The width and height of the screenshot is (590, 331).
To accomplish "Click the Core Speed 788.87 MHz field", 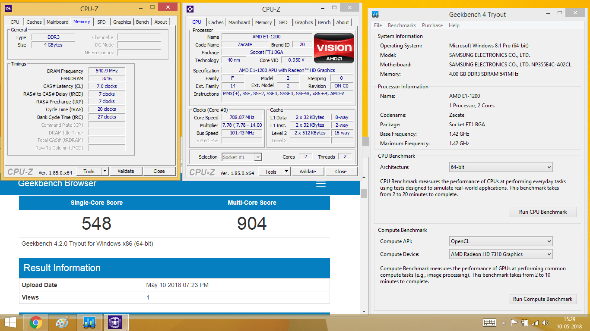I will pos(242,117).
